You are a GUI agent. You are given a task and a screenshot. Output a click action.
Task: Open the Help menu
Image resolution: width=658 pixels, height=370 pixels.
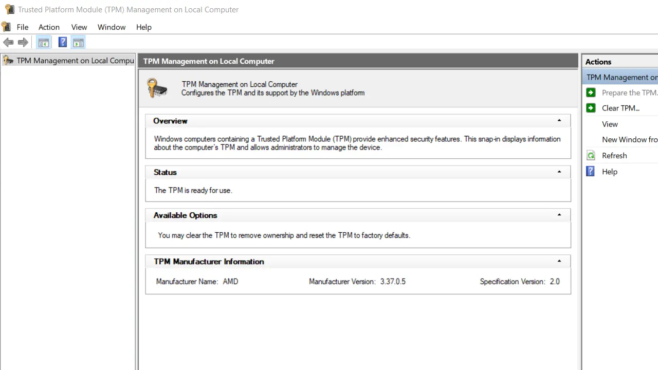(x=144, y=27)
